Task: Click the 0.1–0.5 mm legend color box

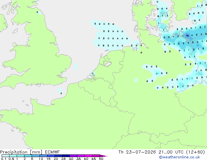Action: click(x=6, y=156)
